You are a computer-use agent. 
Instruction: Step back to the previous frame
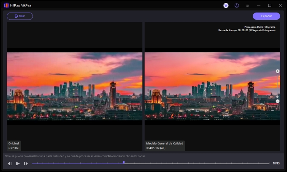tap(10, 163)
